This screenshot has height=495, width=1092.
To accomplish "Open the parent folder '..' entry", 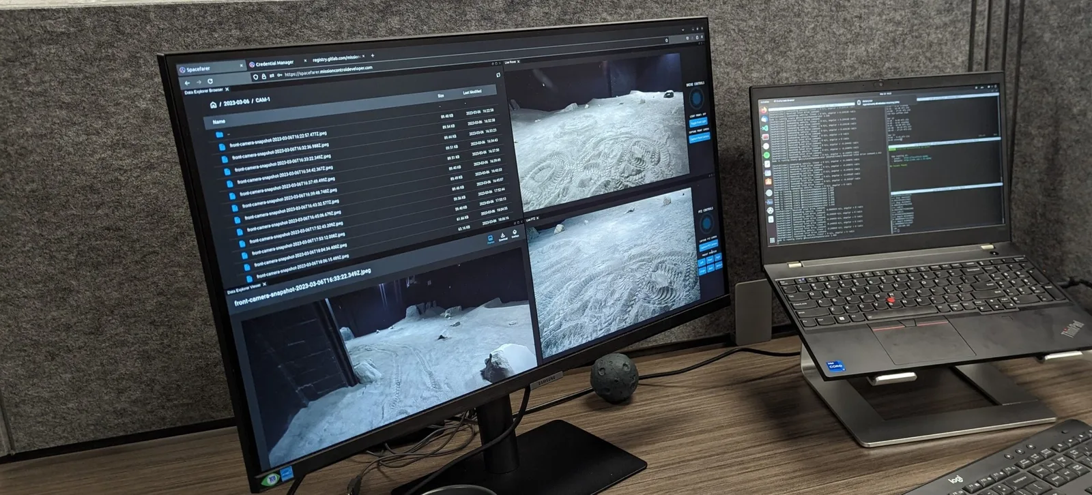I will pos(220,135).
